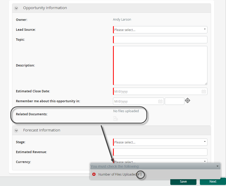Collapse the Opportunity Information section chevron
This screenshot has height=186, width=226.
coord(16,8)
